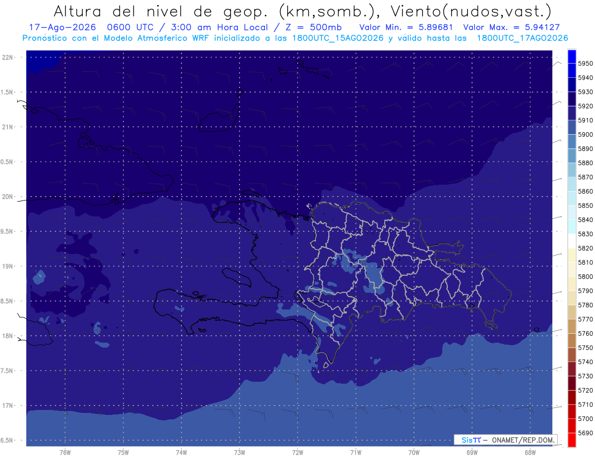
Task: Pick the legend swatch between 5700 and 5710
Action: point(572,411)
